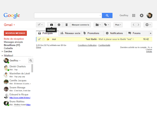The image size is (157, 117).
Task: Open the Confidentialité link
Action: [x=104, y=45]
